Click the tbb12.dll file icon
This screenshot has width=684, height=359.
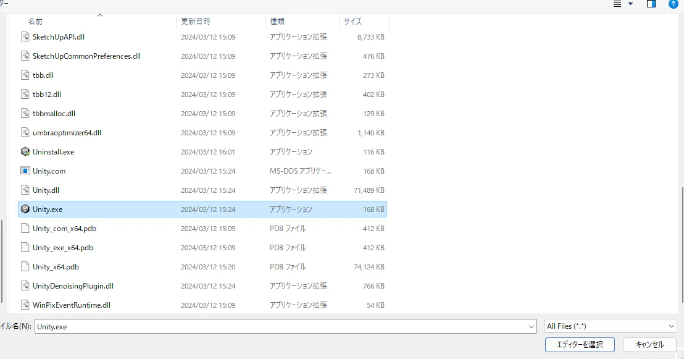pyautogui.click(x=25, y=95)
